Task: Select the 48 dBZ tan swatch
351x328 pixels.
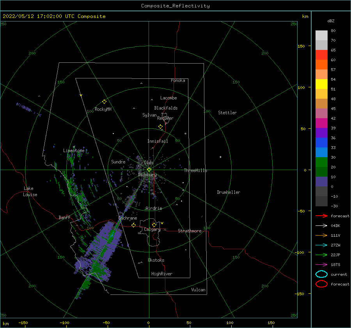Action: 321,104
